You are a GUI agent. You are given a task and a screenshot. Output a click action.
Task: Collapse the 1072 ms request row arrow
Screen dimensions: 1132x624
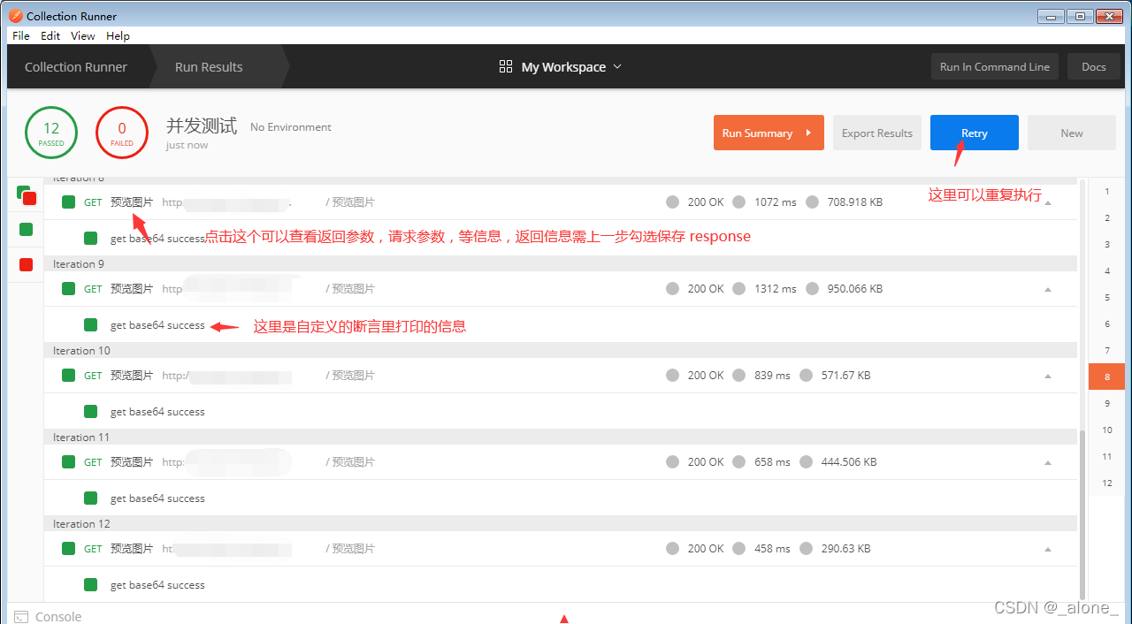coord(1048,202)
